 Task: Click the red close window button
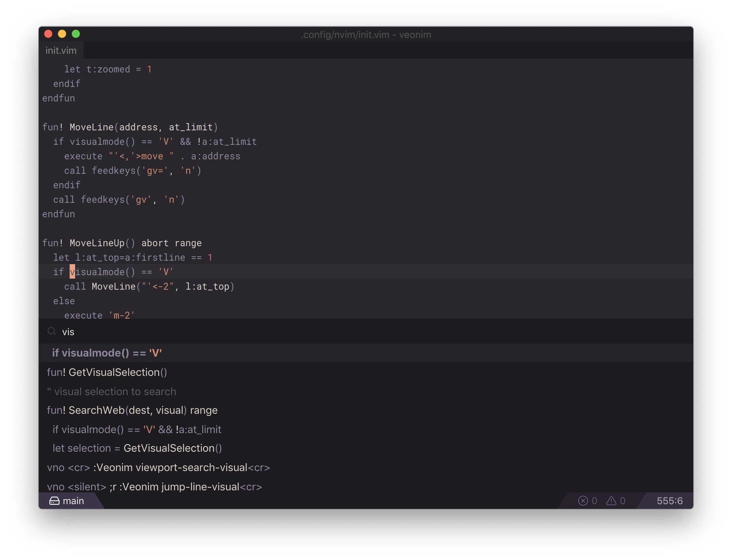(x=48, y=34)
